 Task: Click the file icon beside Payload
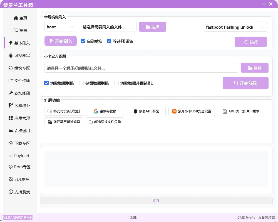(x=11, y=156)
